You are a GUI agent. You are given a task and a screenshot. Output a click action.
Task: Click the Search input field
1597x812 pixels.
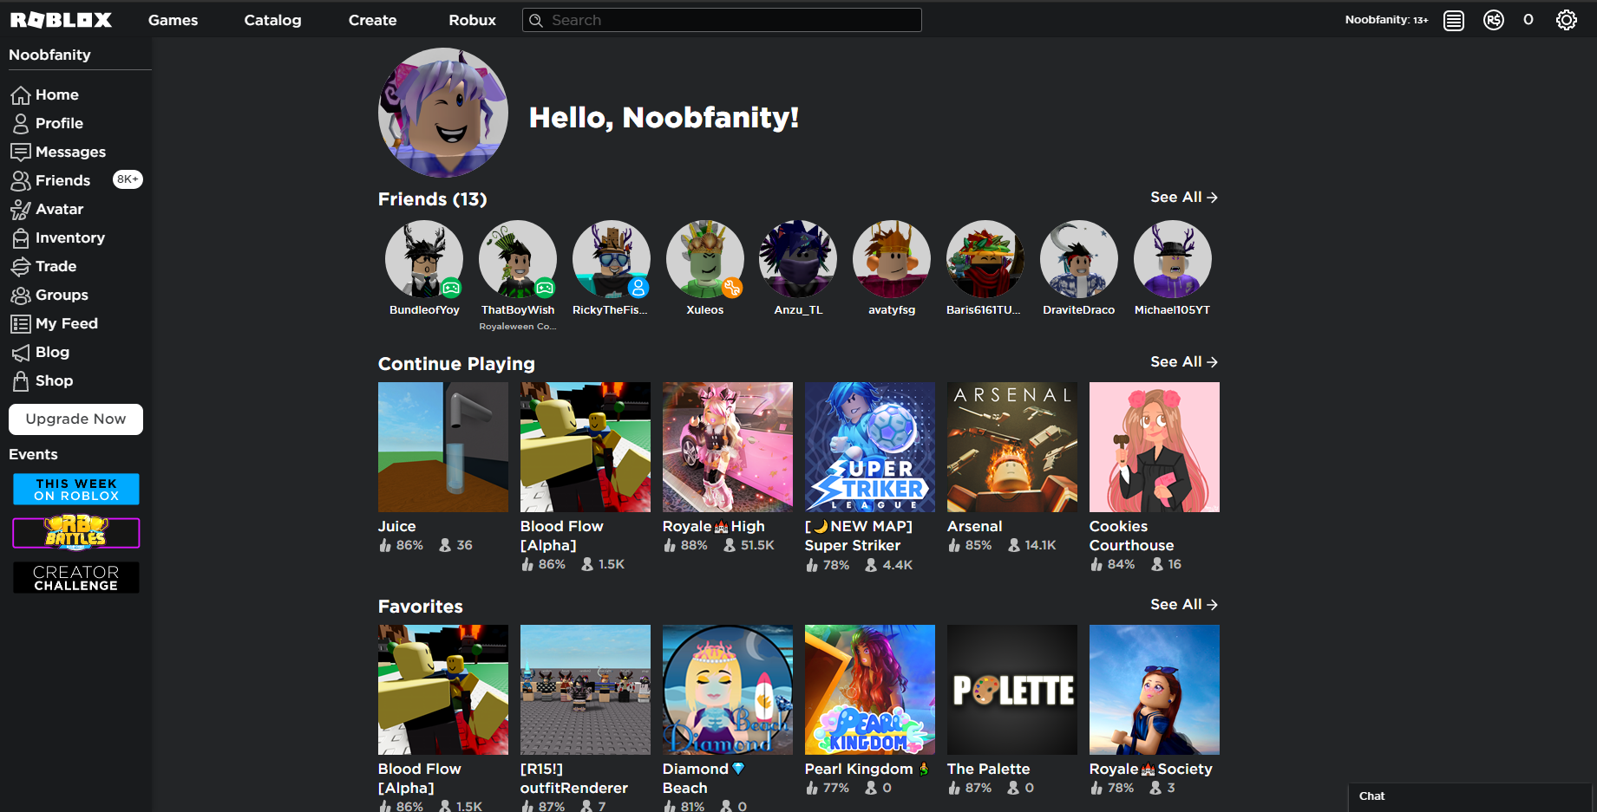coord(729,20)
